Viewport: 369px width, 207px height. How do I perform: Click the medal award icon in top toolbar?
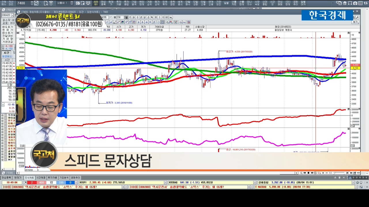[51, 3]
